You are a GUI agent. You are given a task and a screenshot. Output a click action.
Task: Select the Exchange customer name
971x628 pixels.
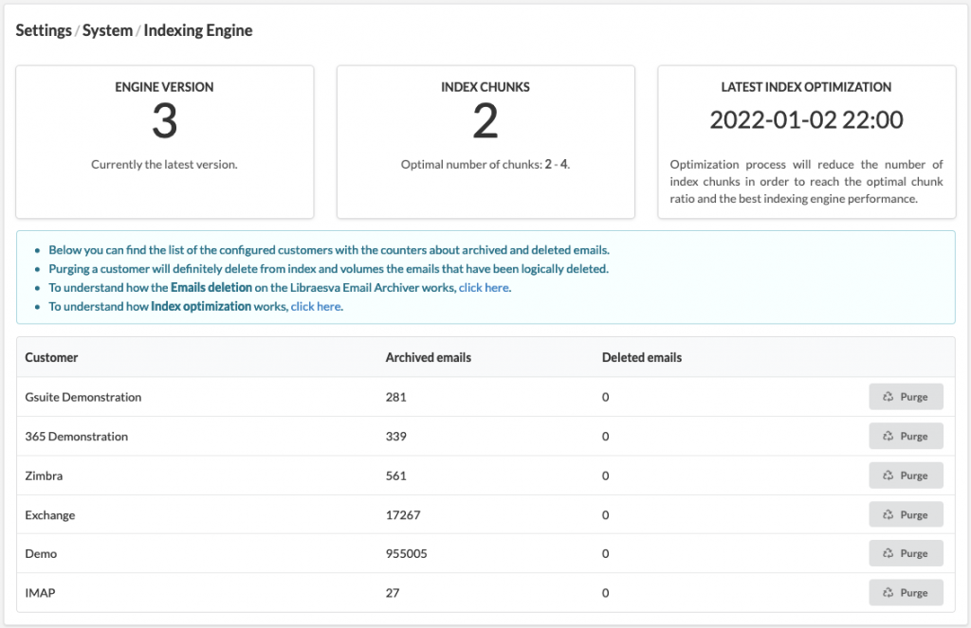[x=49, y=514]
